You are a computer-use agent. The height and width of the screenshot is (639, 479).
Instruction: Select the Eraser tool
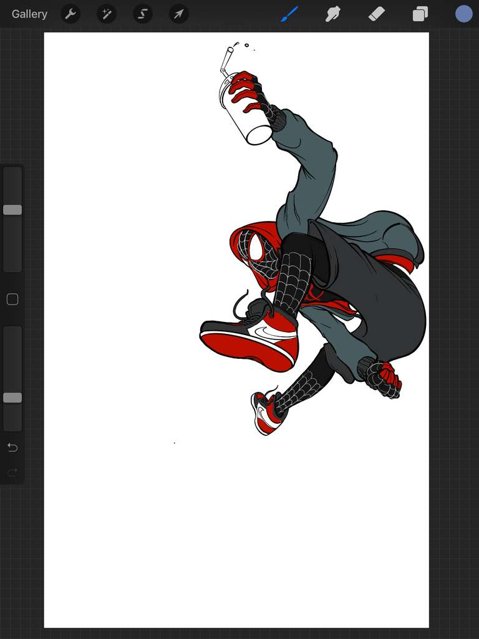377,14
